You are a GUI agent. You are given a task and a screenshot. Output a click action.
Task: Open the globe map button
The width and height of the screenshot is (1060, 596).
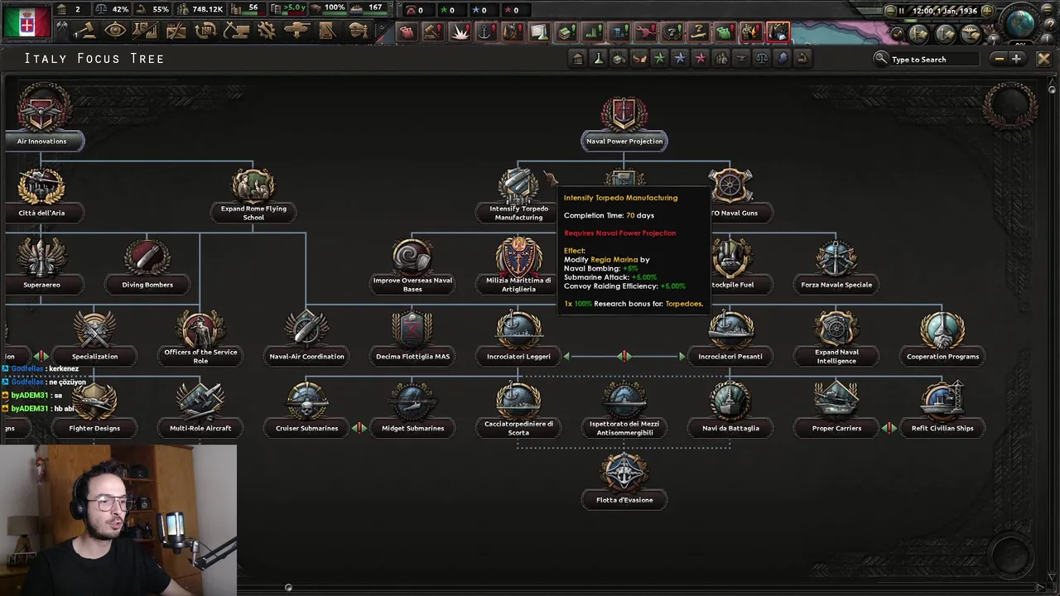tap(1020, 22)
